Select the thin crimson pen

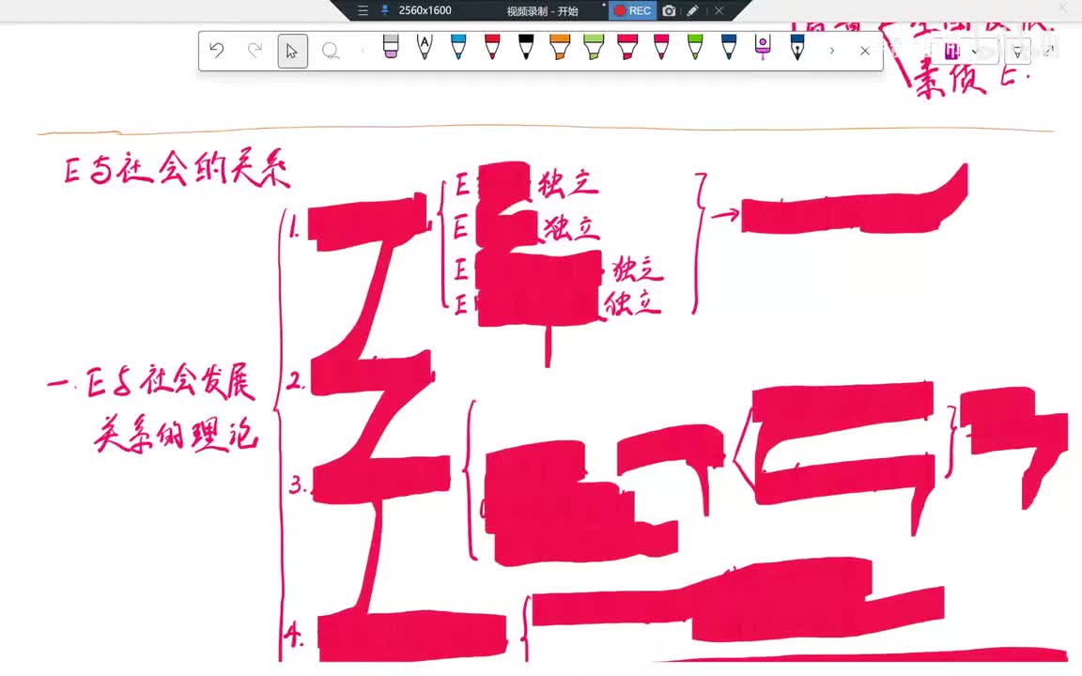click(x=661, y=47)
